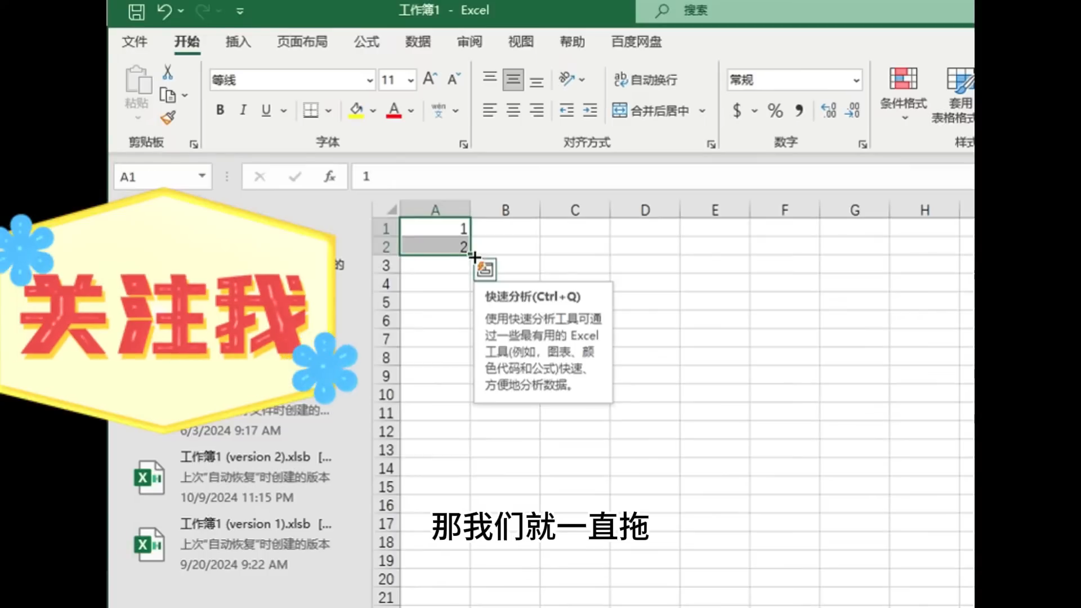Image resolution: width=1081 pixels, height=608 pixels.
Task: Select the column D header
Action: [645, 210]
